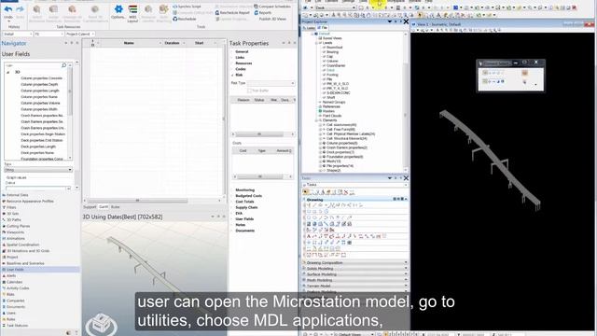Collapse the 3D node in User Fields tree

(x=8, y=72)
